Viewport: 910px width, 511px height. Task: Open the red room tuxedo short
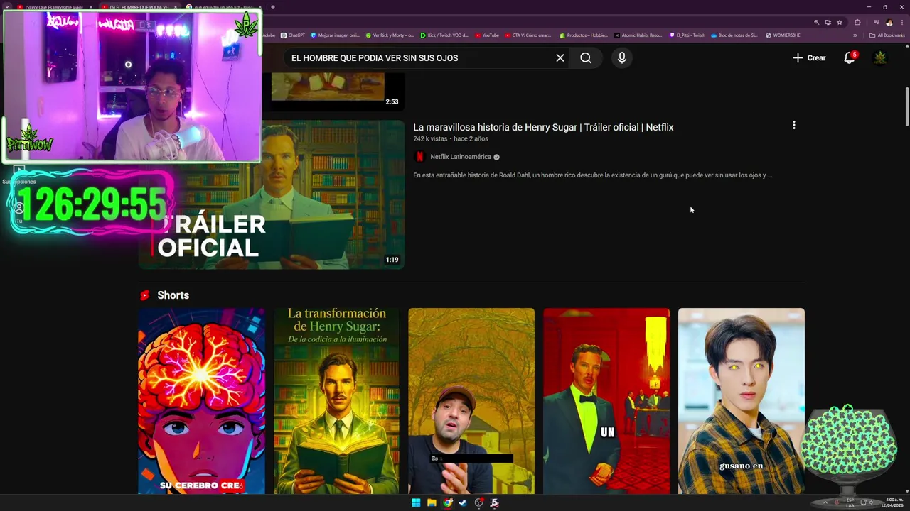tap(606, 401)
